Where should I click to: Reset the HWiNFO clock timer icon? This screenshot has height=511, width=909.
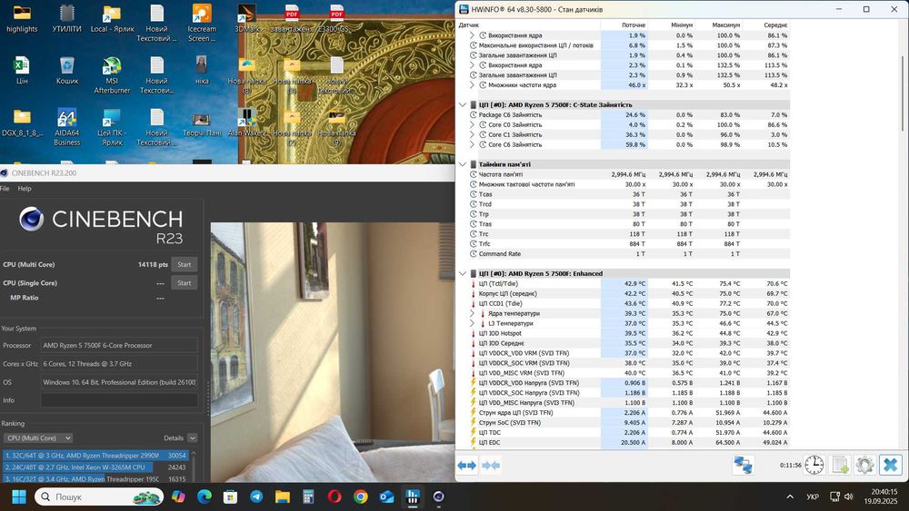pos(814,466)
